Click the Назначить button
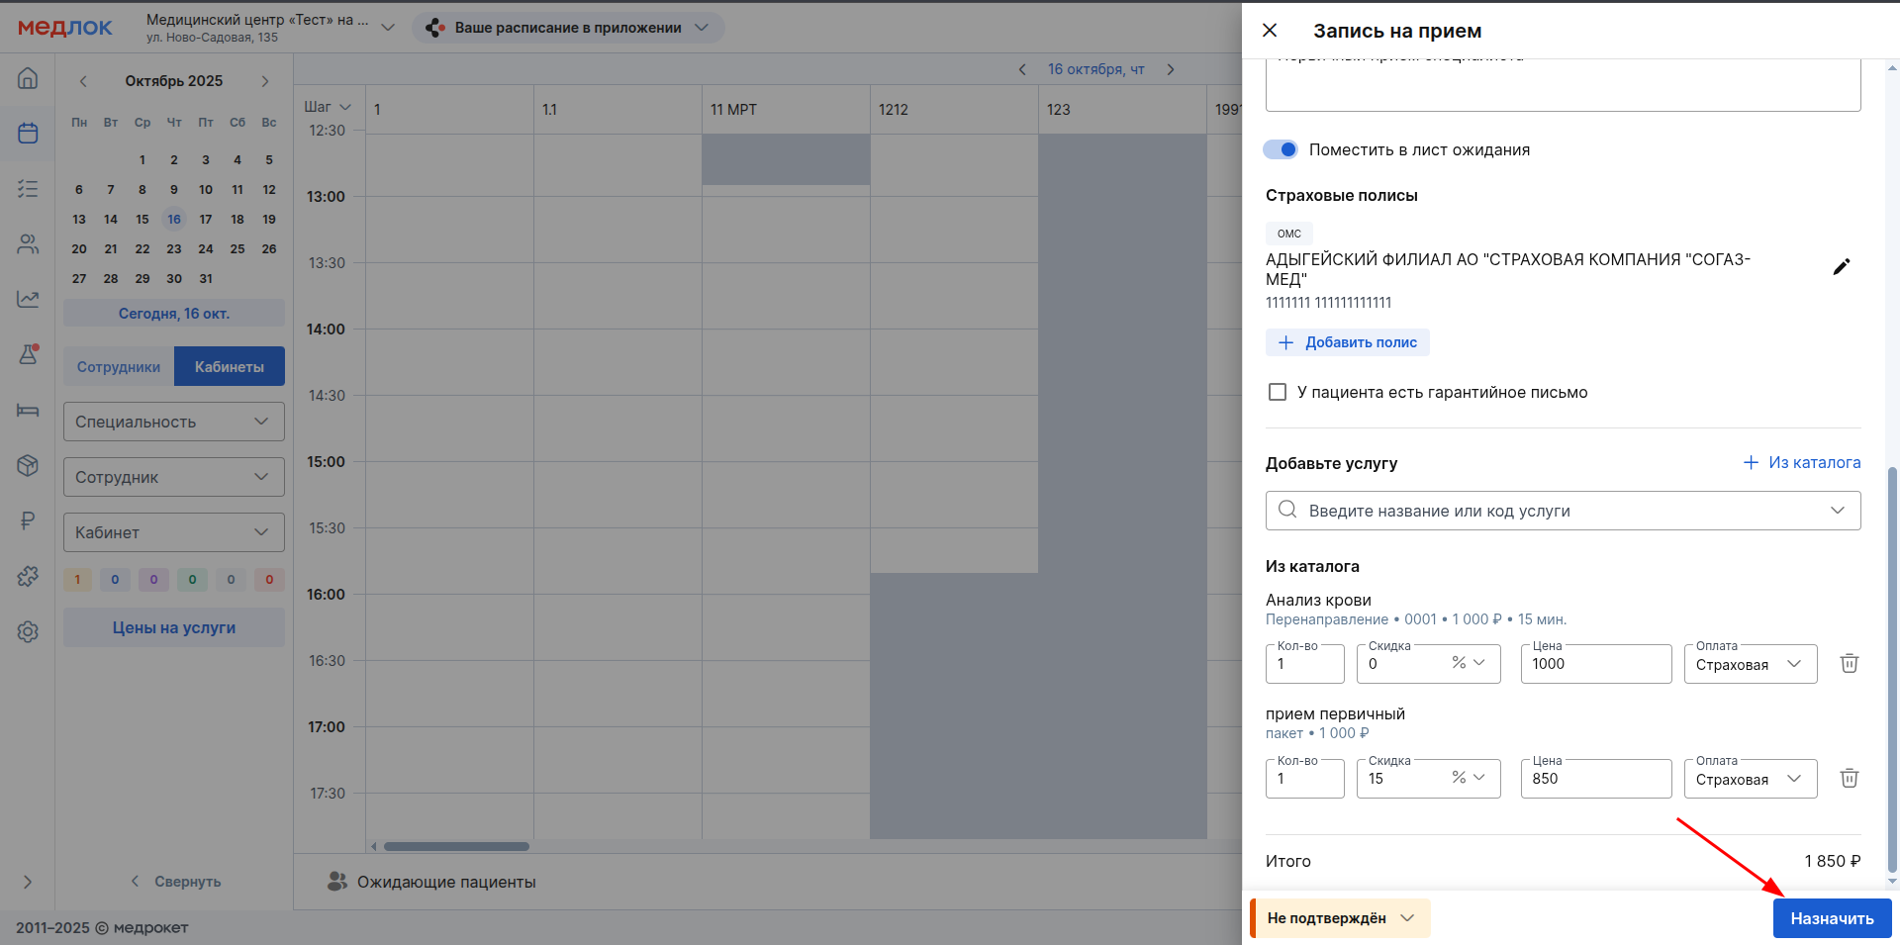The width and height of the screenshot is (1900, 945). (x=1831, y=918)
